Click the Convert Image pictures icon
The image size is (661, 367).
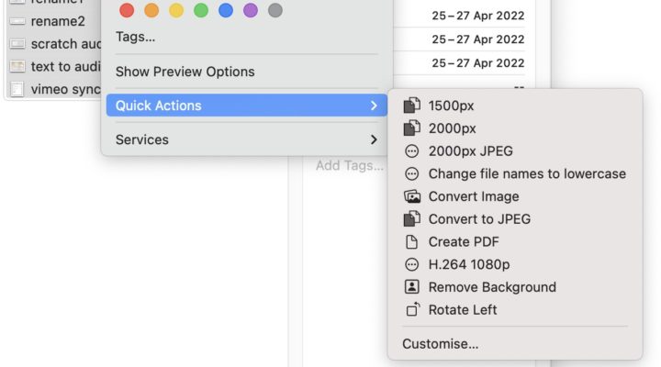pos(412,196)
